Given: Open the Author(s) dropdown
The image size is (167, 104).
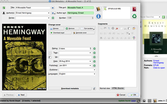Looking at the screenshot, I should click(49, 13).
